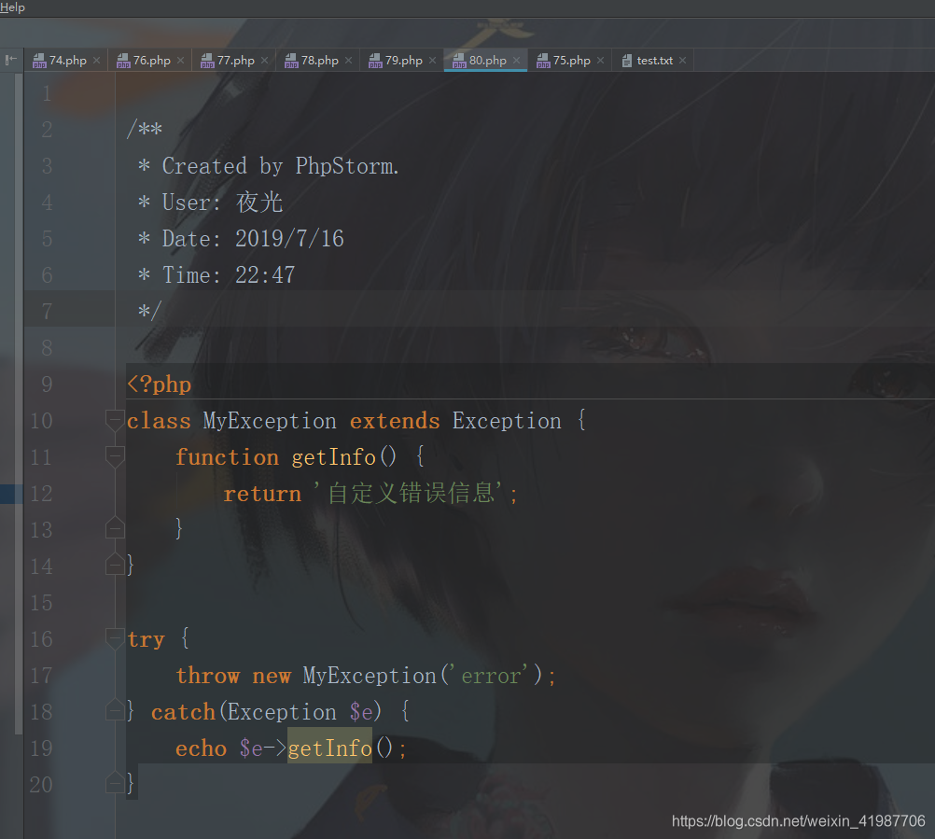Screen dimensions: 935x839
Task: Click the fold marker at catch line 18
Action: [x=115, y=709]
